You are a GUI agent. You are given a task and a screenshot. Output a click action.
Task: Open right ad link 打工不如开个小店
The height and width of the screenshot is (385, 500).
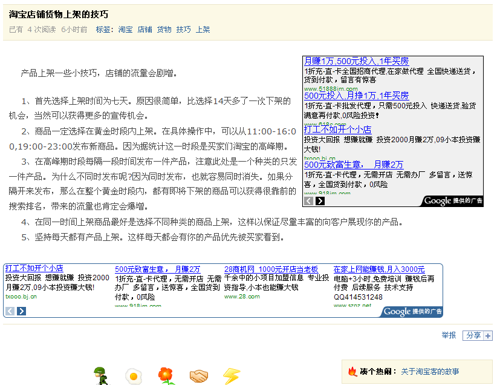click(338, 130)
